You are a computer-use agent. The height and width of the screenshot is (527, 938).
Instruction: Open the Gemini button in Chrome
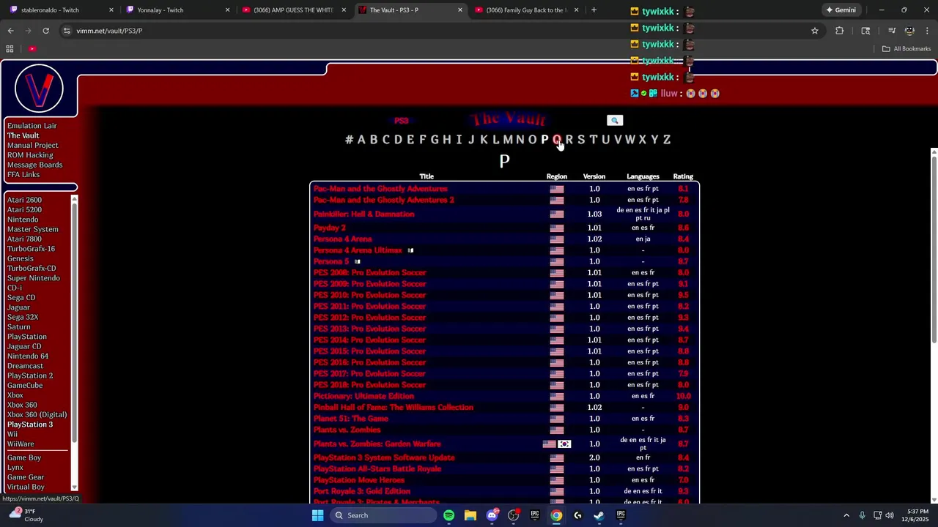tap(841, 10)
